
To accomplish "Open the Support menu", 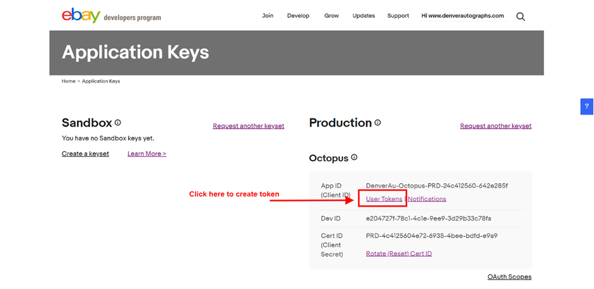I will pos(398,16).
